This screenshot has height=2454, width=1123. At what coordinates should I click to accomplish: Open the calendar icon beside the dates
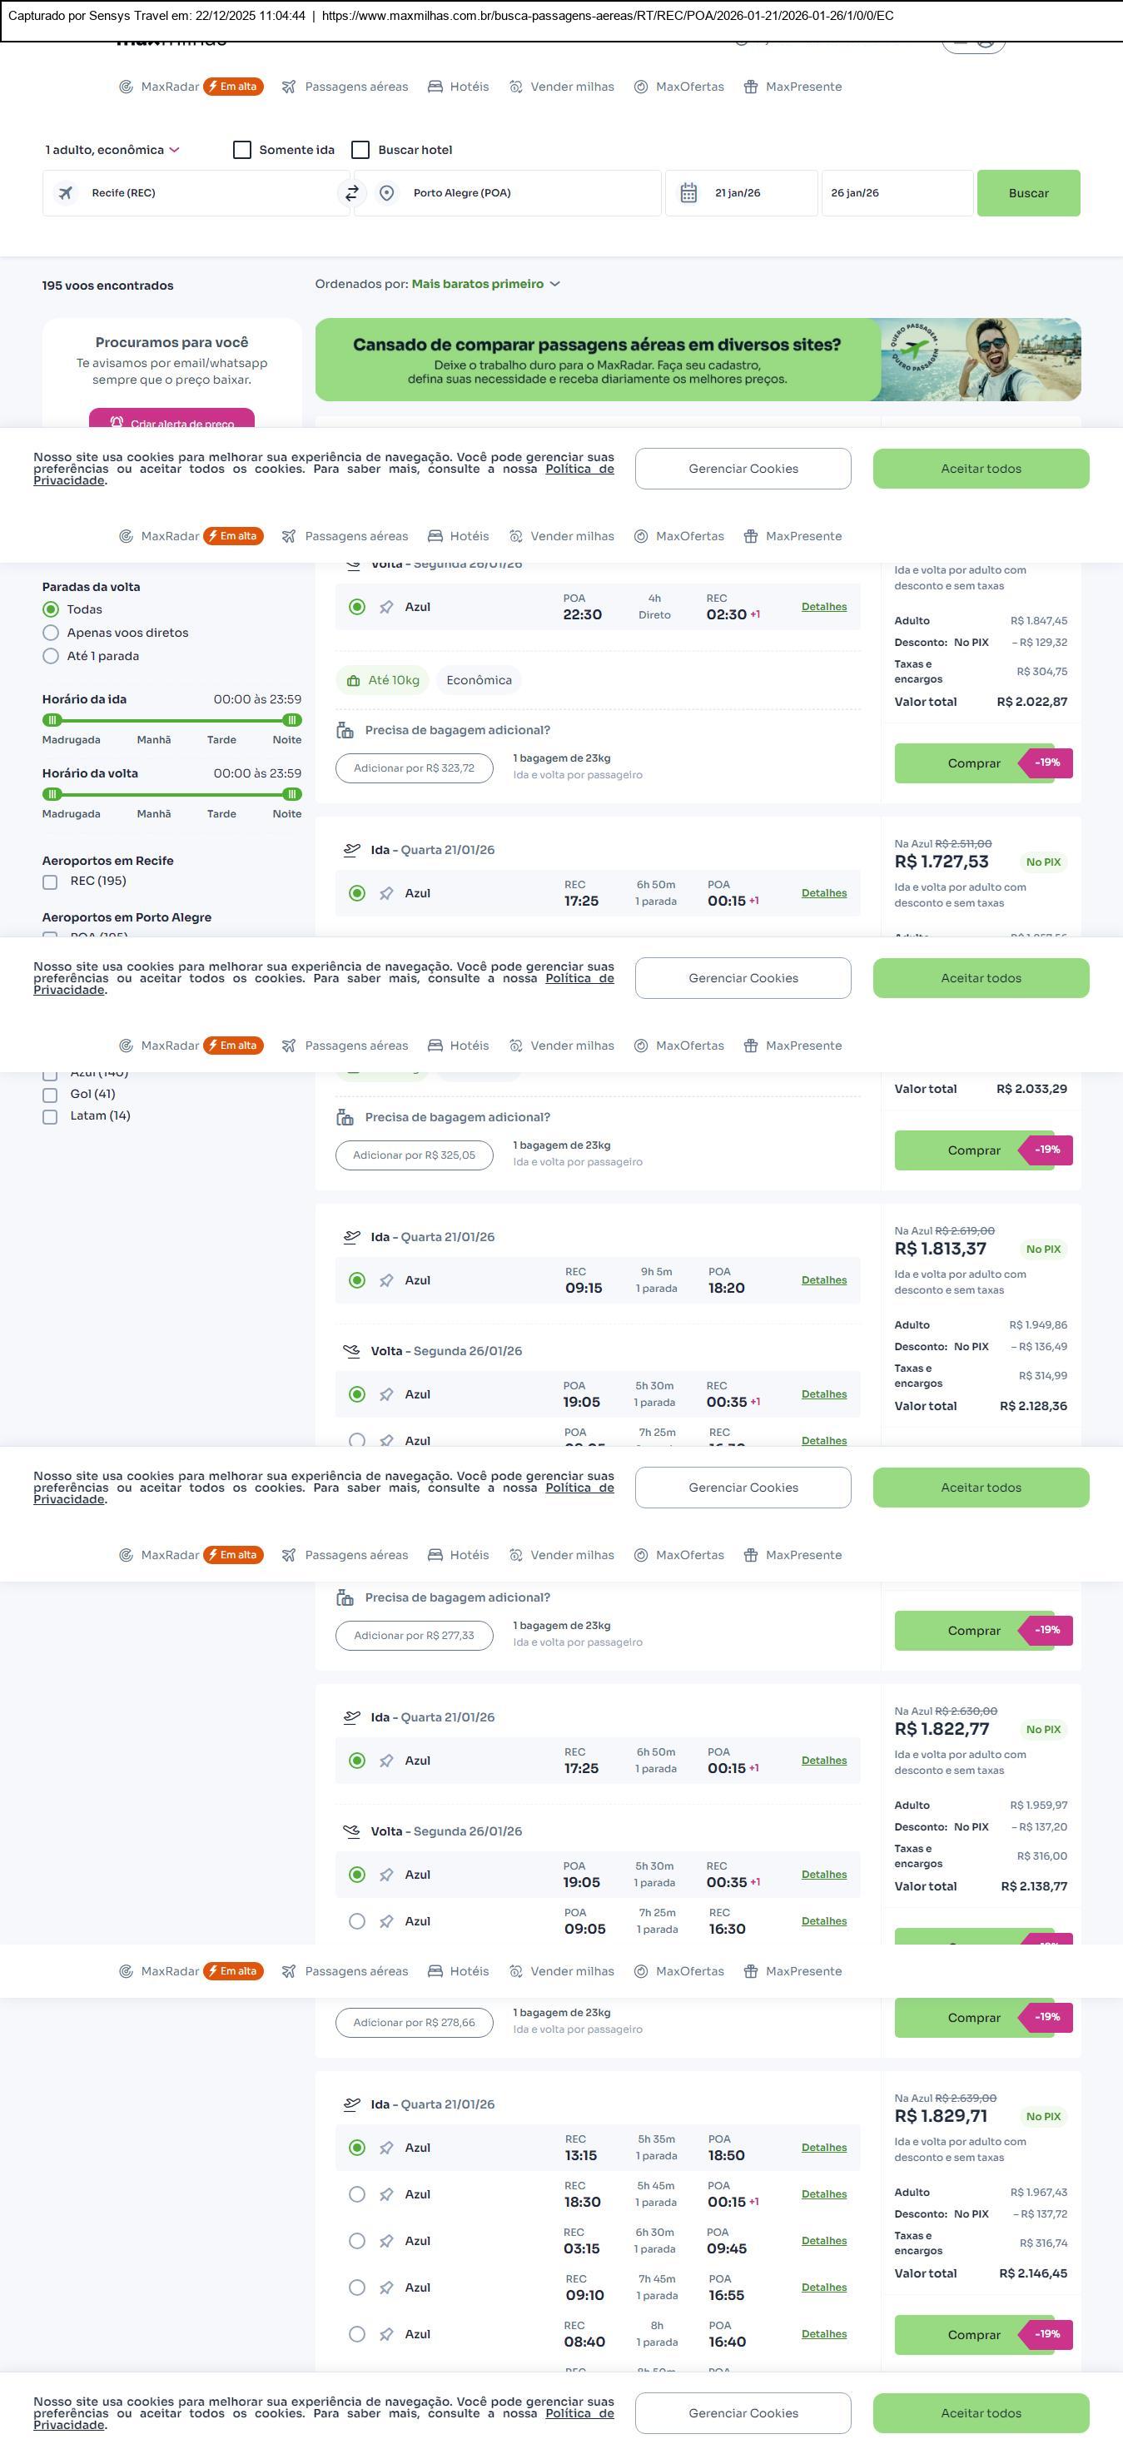[688, 193]
